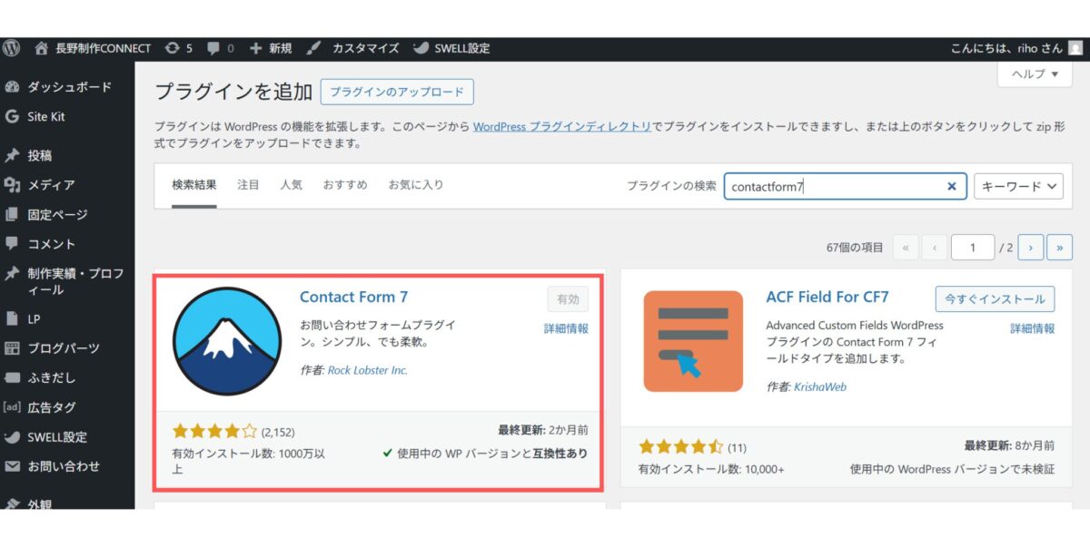Click the plugin search input field
The width and height of the screenshot is (1090, 547).
tap(831, 186)
